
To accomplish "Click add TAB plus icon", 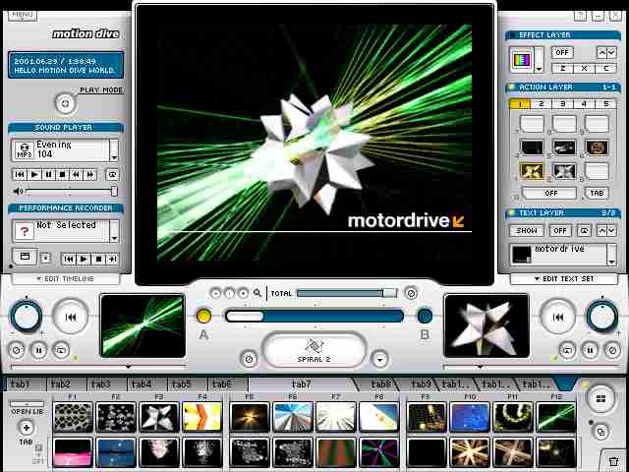I will click(x=27, y=428).
